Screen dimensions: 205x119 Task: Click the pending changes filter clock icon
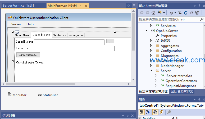(x=171, y=13)
